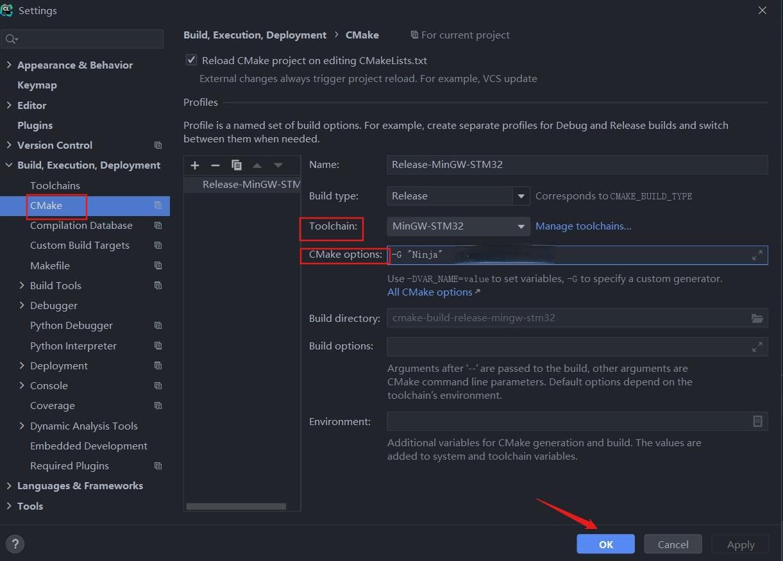
Task: Click project-level icon beside Version Control
Action: [x=158, y=146]
